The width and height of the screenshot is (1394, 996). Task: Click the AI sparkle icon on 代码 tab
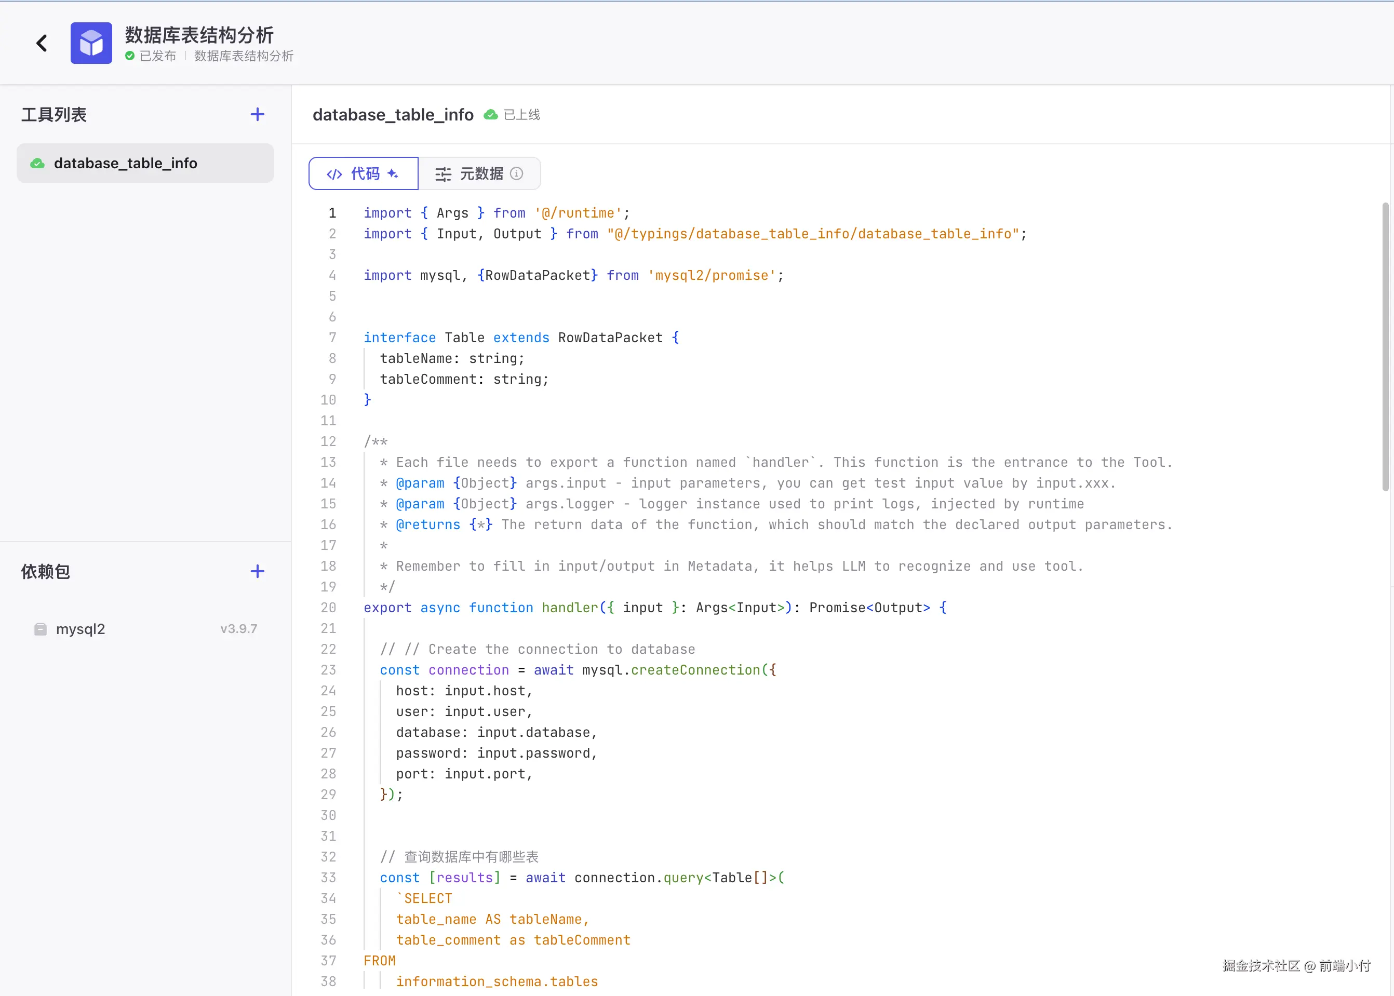393,173
